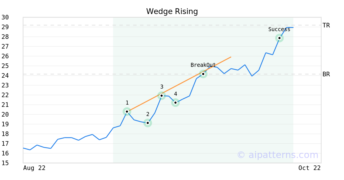
Task: Click the upper end of the orange trendline
Action: point(231,57)
